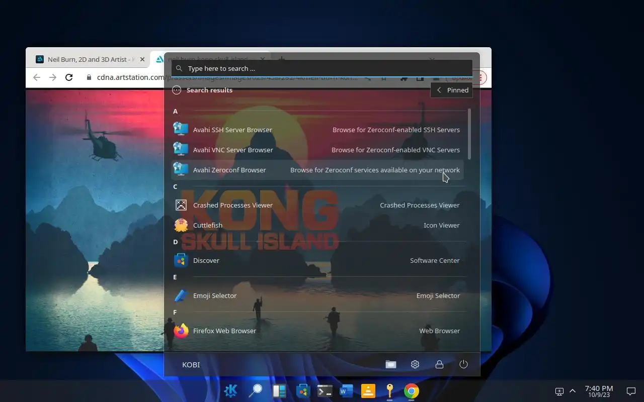Viewport: 644px width, 402px height.
Task: Click the Cuttlefish app icon
Action: coord(181,225)
